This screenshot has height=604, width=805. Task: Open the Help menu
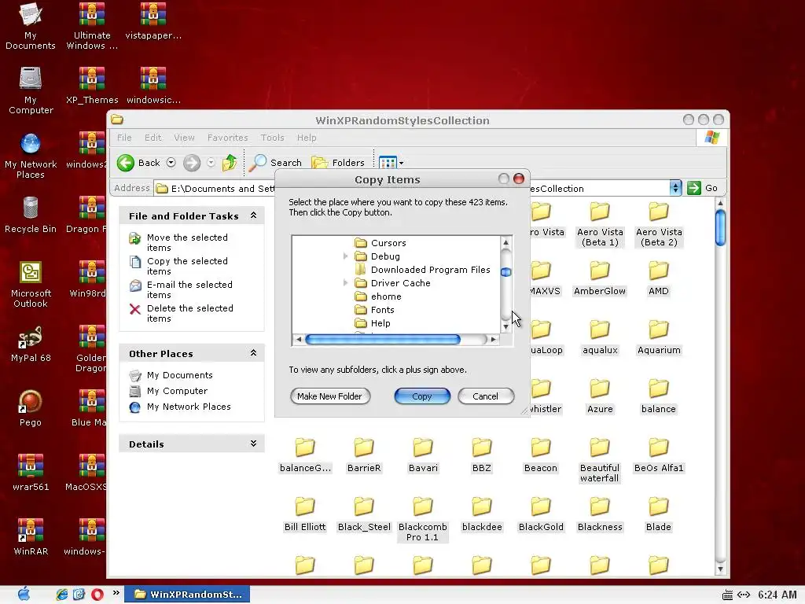[307, 138]
